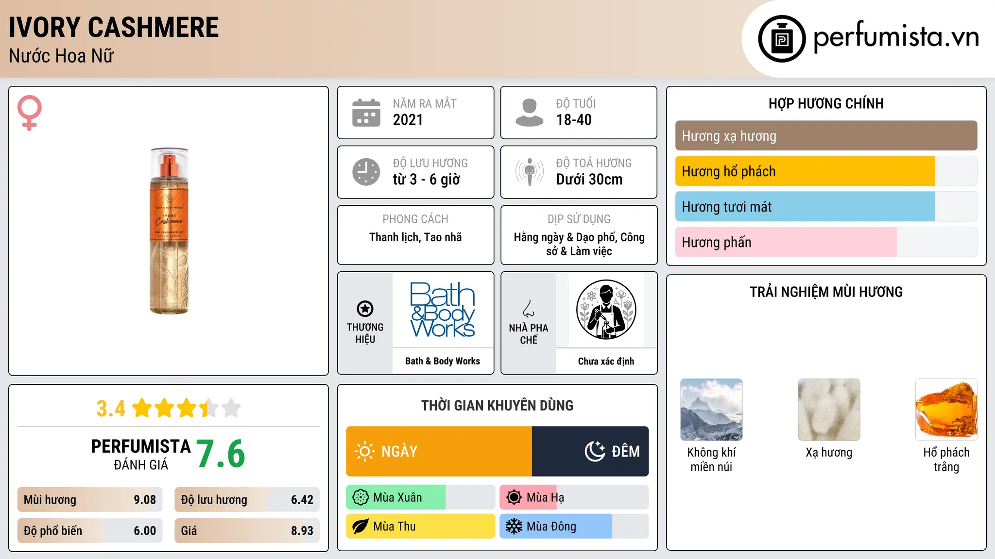Click the IVORY CASHMERE title
Image resolution: width=995 pixels, height=559 pixels.
pos(114,27)
